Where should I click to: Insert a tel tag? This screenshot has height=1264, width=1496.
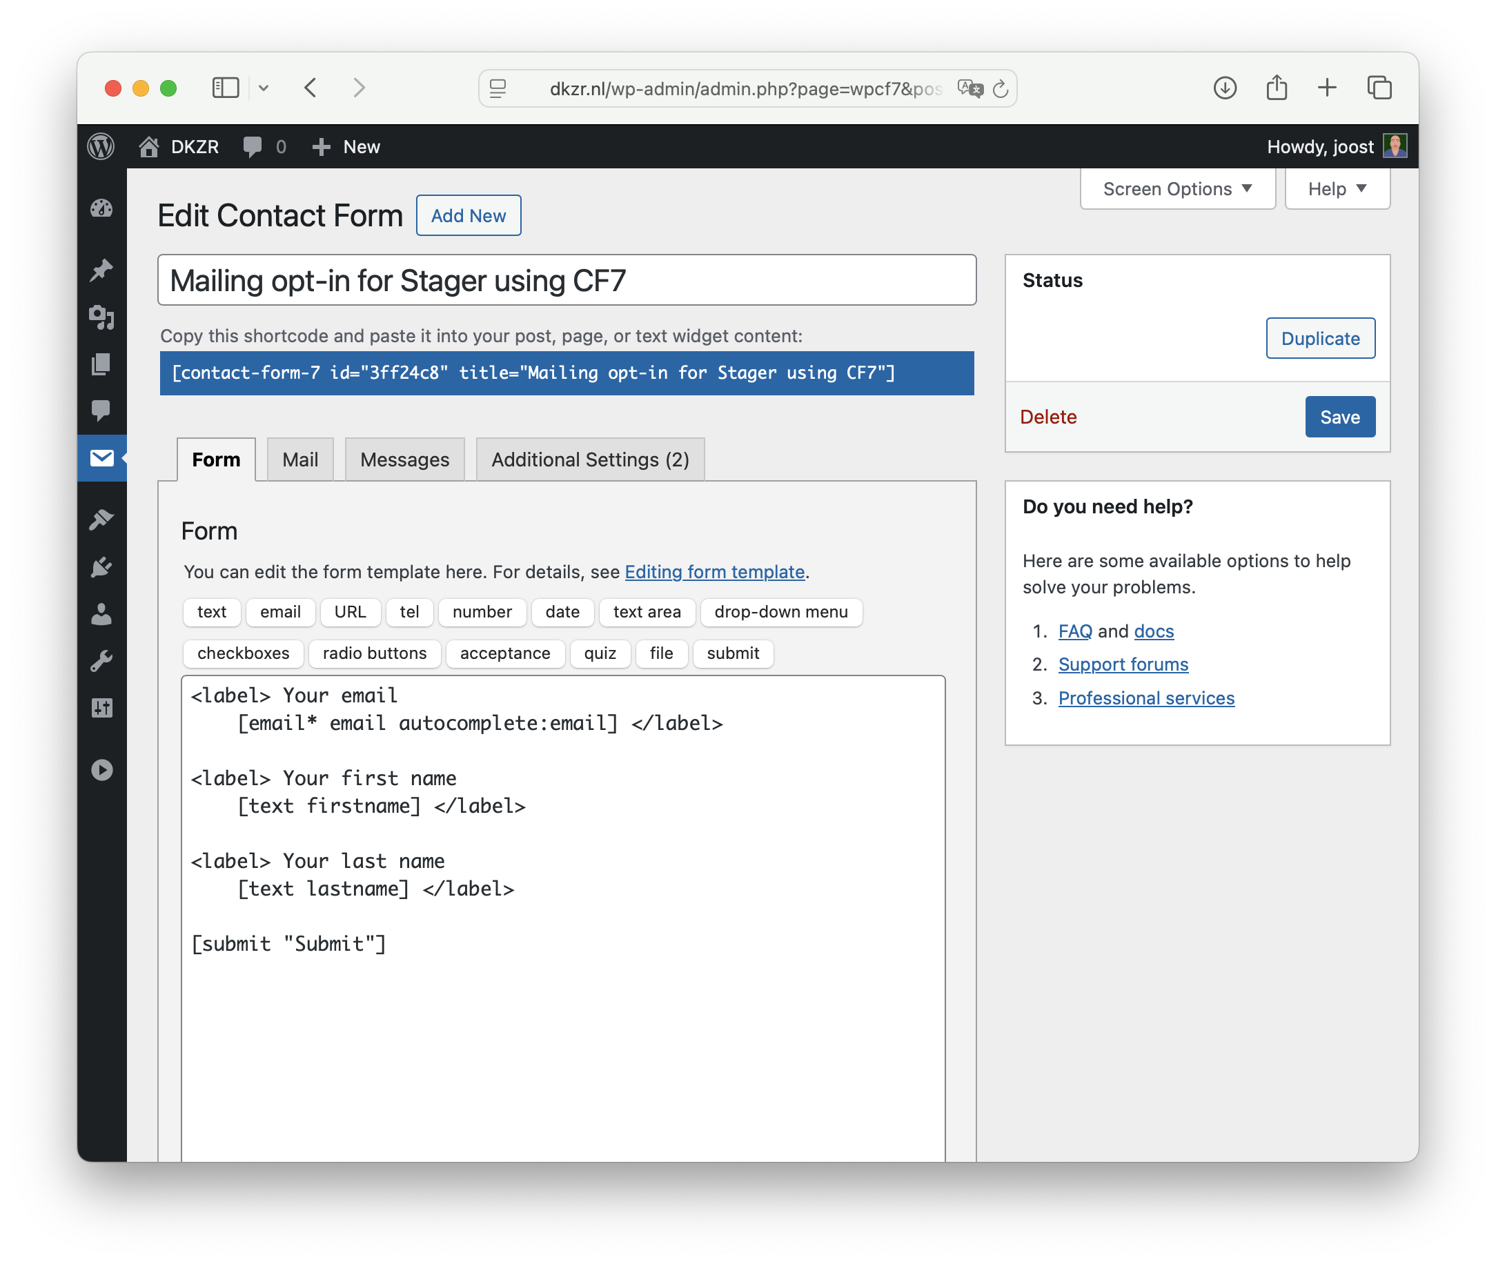tap(409, 612)
